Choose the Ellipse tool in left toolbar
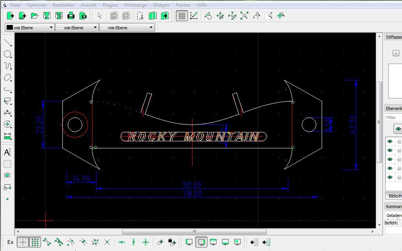Image resolution: width=402 pixels, height=251 pixels. pos(7,78)
